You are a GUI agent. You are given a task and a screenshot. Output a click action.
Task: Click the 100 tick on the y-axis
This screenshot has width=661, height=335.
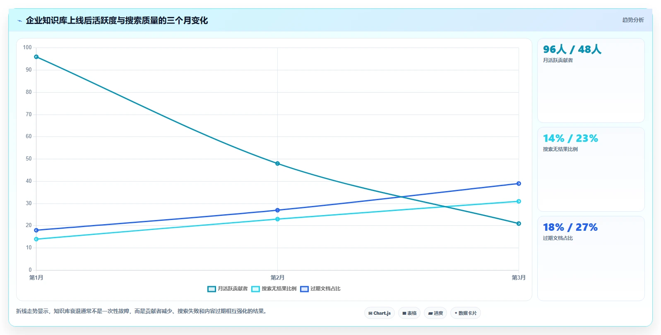coord(27,48)
